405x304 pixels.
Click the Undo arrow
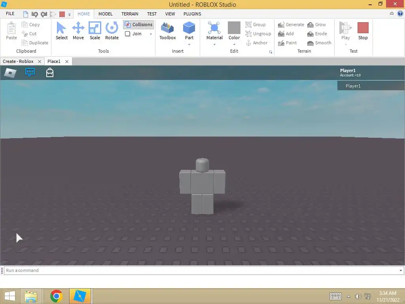34,14
